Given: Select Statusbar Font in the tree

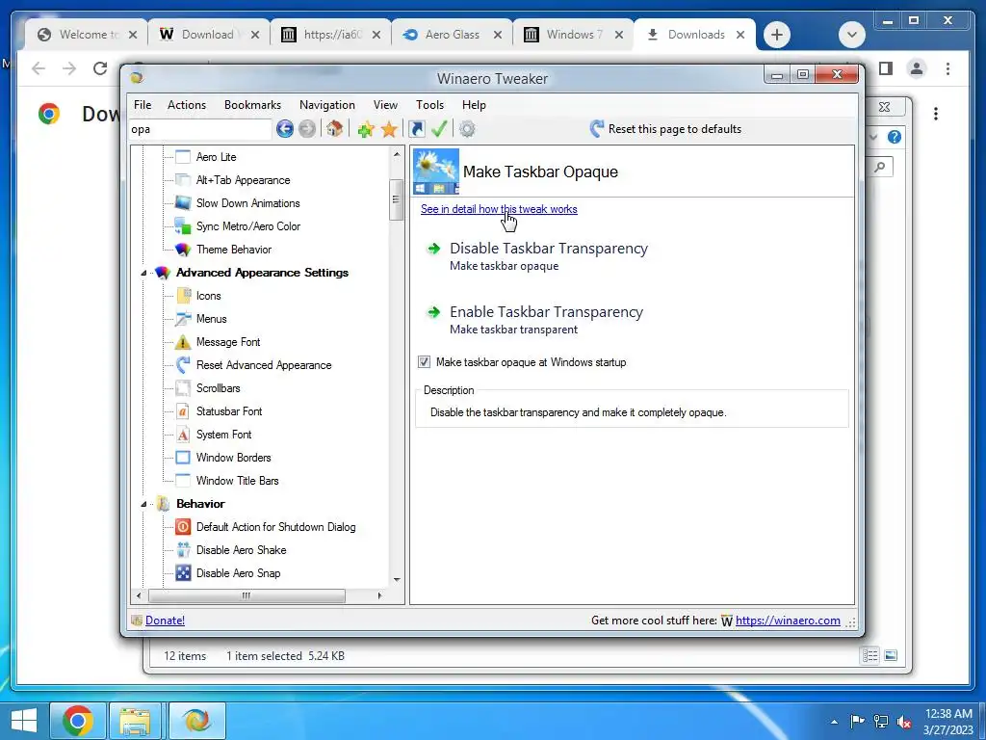Looking at the screenshot, I should point(229,411).
